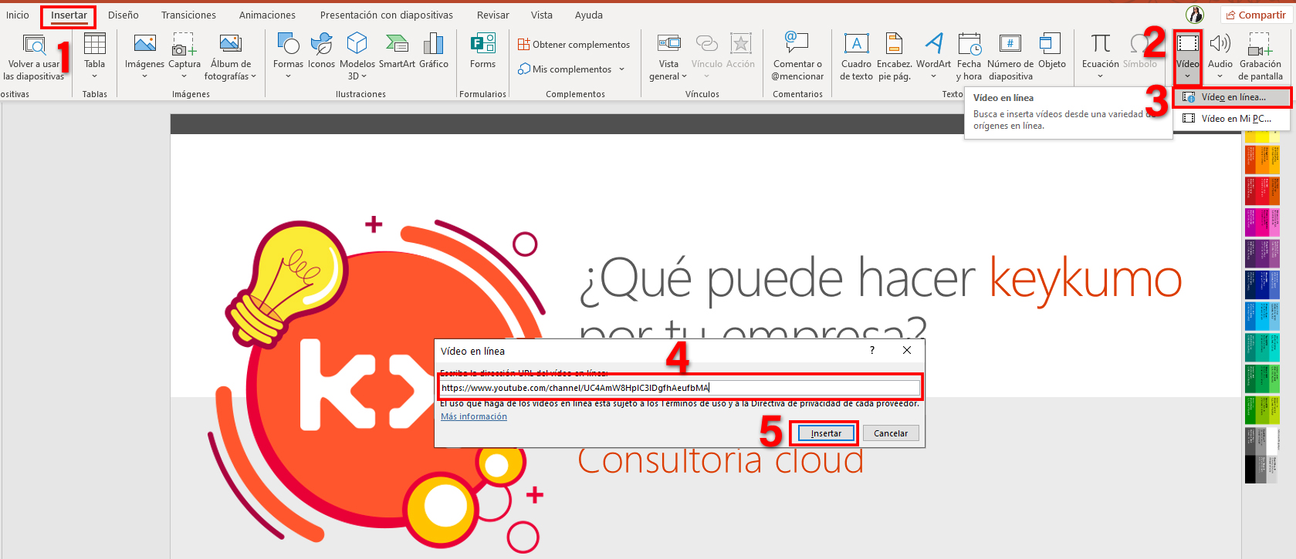
Task: Open the Transiciones tab
Action: tap(188, 15)
